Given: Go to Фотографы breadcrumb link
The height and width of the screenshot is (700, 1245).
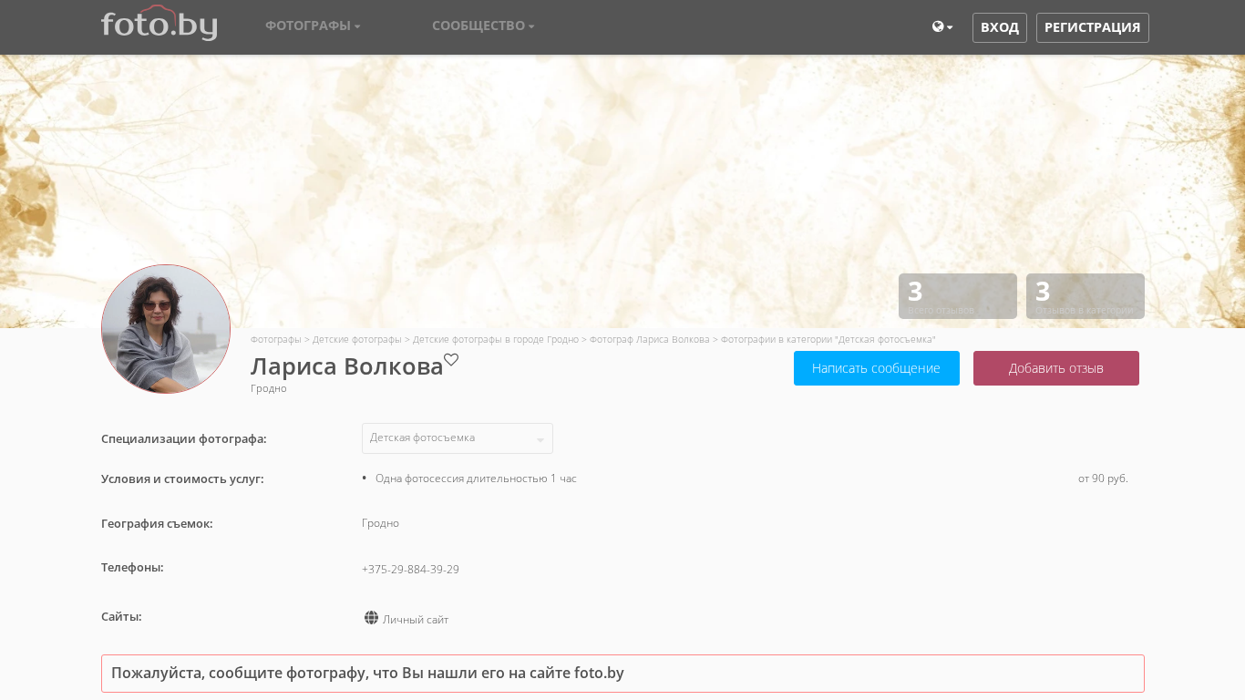Looking at the screenshot, I should click(275, 339).
